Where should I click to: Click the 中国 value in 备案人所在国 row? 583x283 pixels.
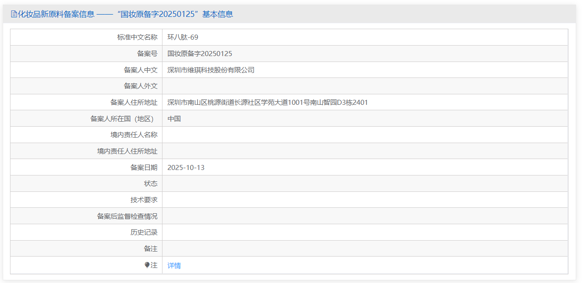[174, 118]
